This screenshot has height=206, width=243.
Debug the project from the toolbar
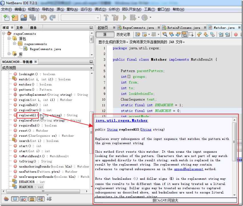pos(133,18)
